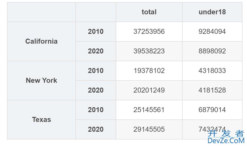Click the value 25145561
The image size is (247, 146).
click(149, 110)
